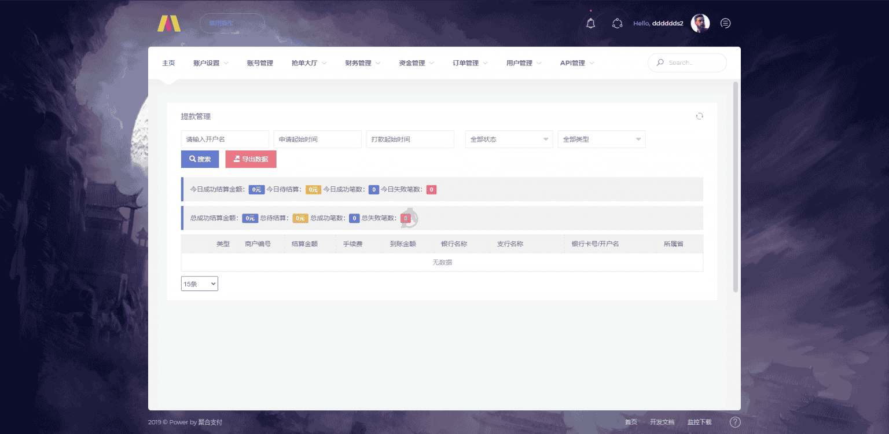This screenshot has width=889, height=434.
Task: Click the share/network icon in the top bar
Action: coord(617,23)
